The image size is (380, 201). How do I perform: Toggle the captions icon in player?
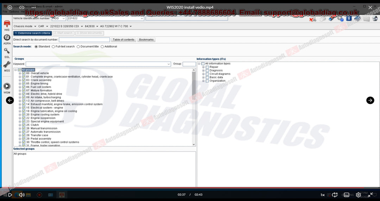tap(347, 195)
